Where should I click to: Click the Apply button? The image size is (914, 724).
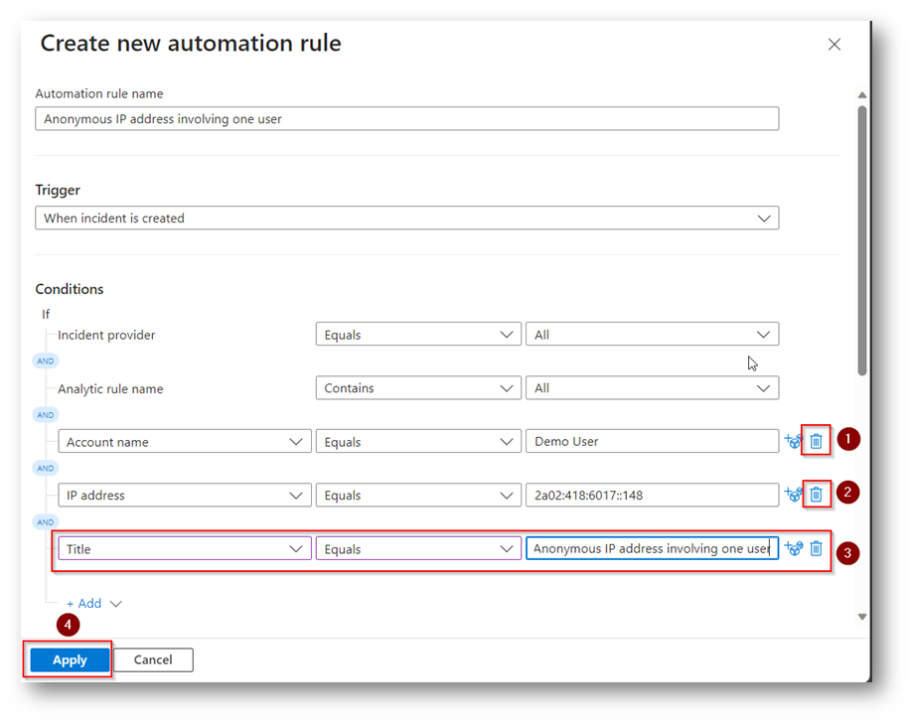tap(70, 659)
